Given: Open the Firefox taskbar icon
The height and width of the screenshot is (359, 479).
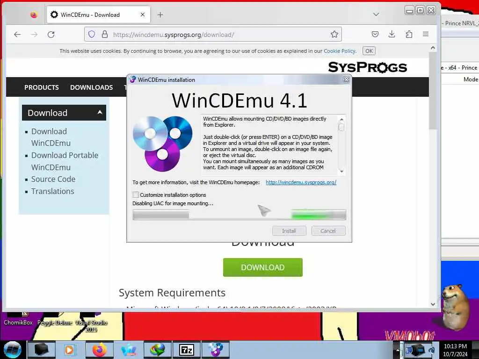Looking at the screenshot, I should [x=99, y=350].
